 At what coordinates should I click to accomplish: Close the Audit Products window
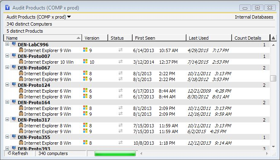click(270, 8)
